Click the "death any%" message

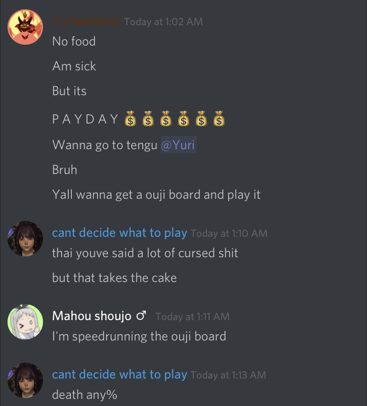coord(85,395)
